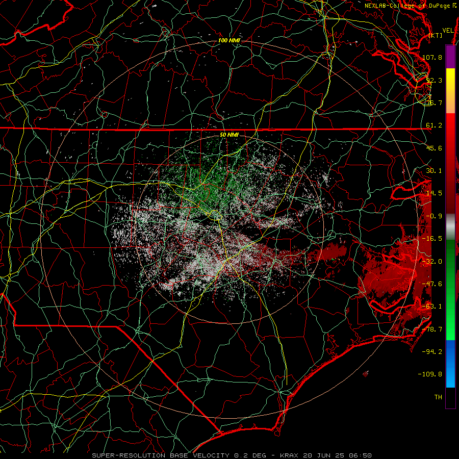459x459 pixels.
Task: Click the "50 NMI" range ring label
Action: 229,135
